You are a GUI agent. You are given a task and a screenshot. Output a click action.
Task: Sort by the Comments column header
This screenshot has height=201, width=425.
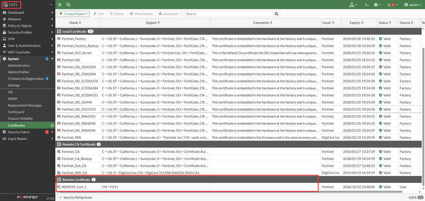tap(263, 23)
